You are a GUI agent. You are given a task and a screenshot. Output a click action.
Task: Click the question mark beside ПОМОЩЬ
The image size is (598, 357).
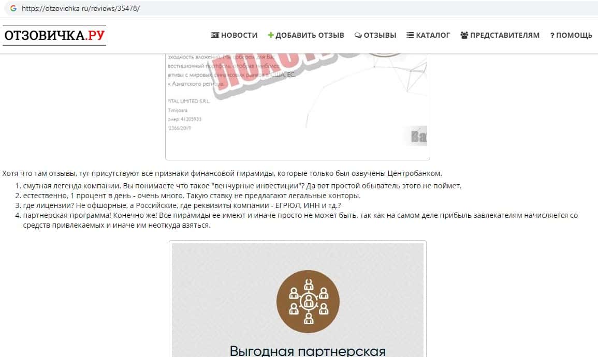[x=552, y=35]
